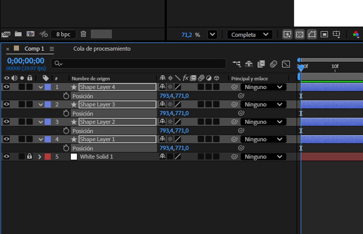The width and height of the screenshot is (363, 234).
Task: Create a new folder in the Project panel
Action: [x=18, y=34]
